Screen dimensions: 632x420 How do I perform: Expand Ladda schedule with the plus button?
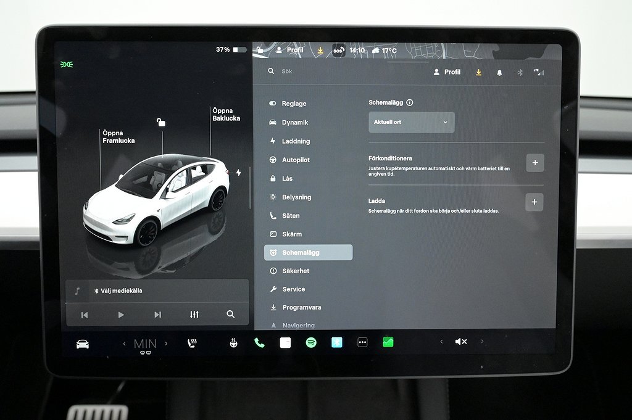534,202
